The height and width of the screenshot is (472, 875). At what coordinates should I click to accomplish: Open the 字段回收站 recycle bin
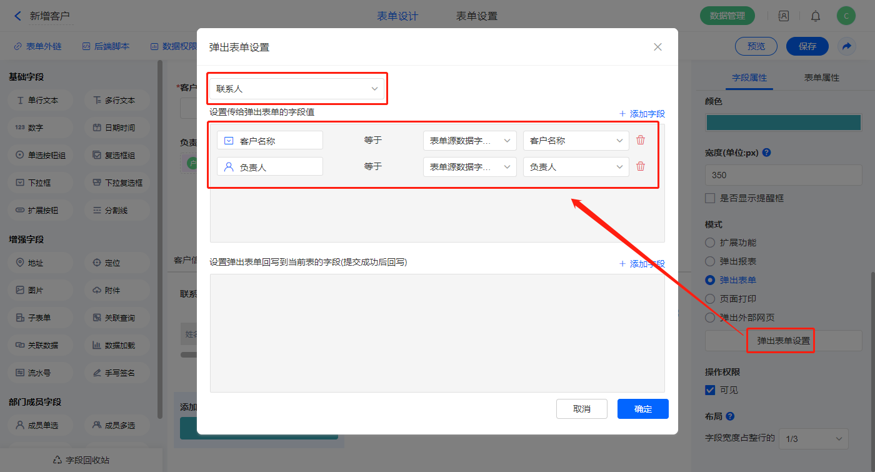[x=81, y=460]
